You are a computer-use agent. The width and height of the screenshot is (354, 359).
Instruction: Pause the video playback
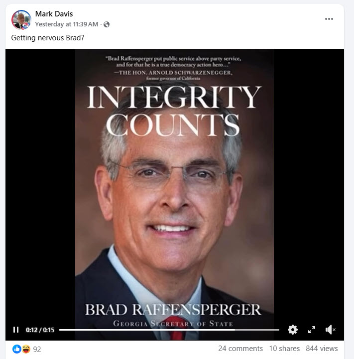coord(16,330)
